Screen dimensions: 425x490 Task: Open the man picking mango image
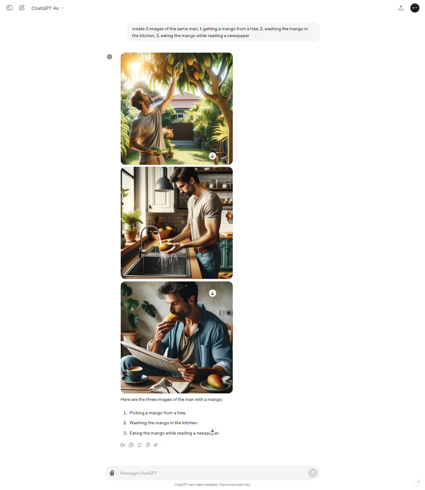point(177,109)
